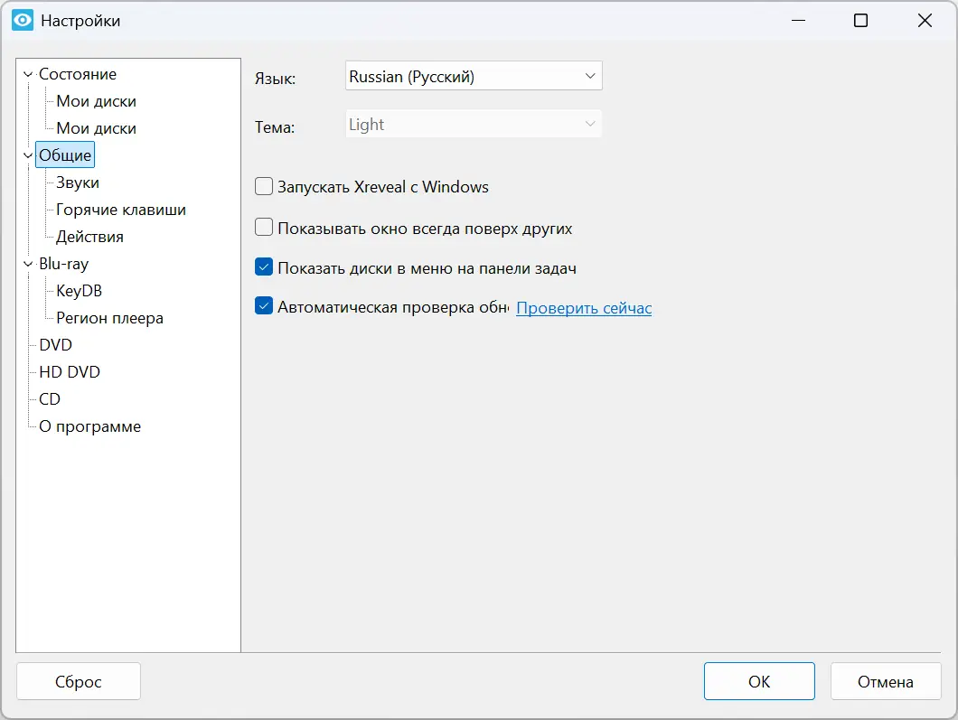Uncheck showing disks in taskbar menu
Screen dimensions: 958x720
click(x=264, y=267)
